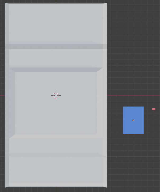This screenshot has height=192, width=160.
Task: Click the mesh band below the recessed panel
Action: (56, 145)
